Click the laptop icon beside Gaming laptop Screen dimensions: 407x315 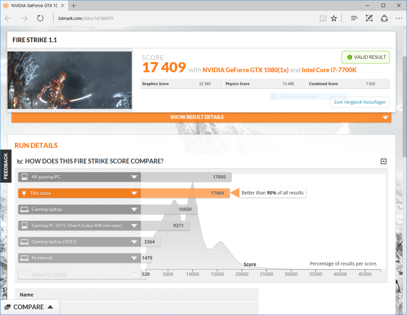tap(24, 209)
